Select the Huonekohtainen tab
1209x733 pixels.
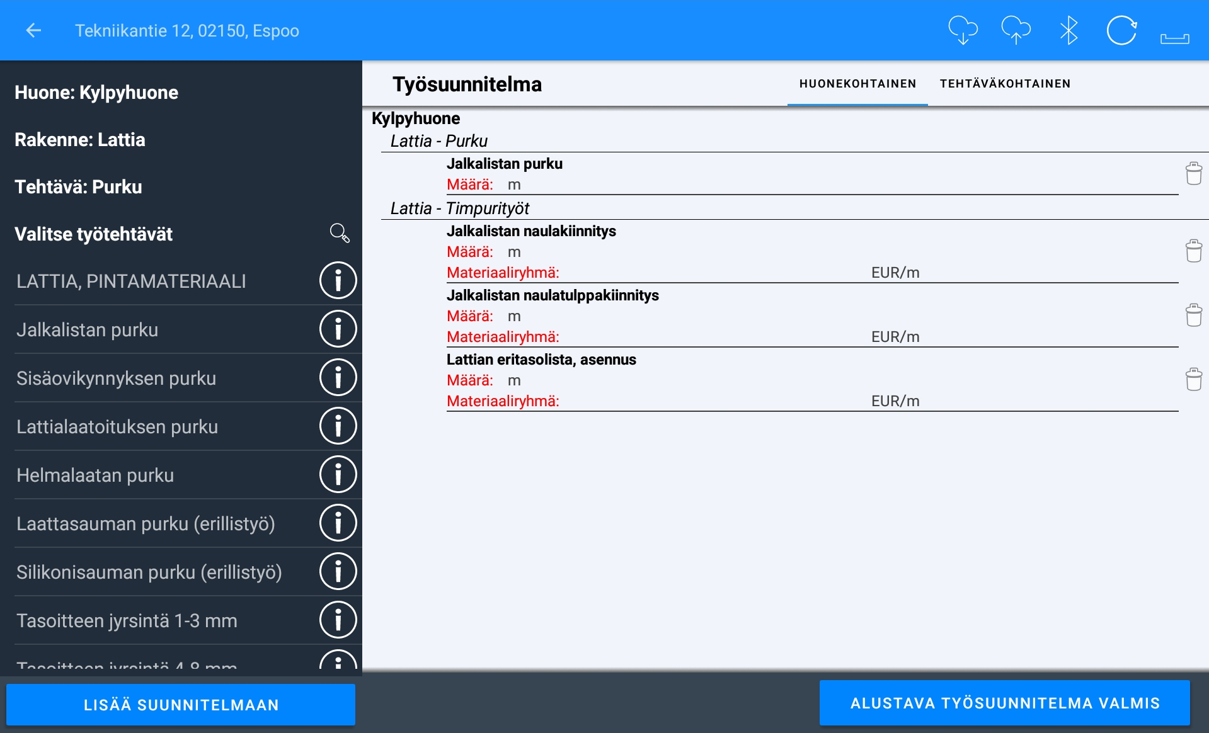pos(857,84)
